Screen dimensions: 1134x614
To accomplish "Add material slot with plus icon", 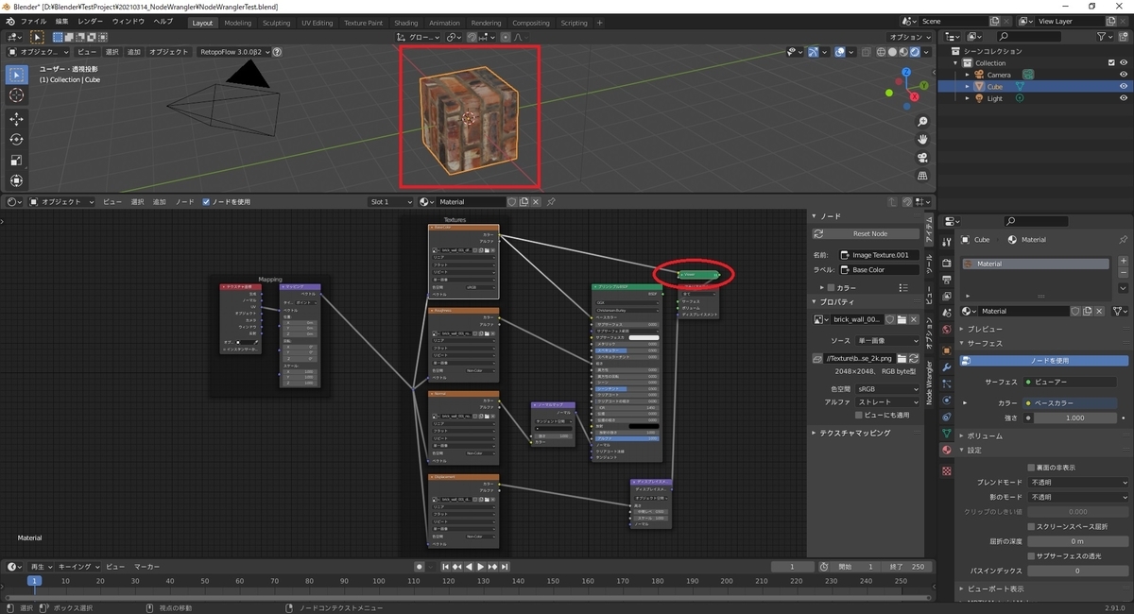I will coord(1123,261).
